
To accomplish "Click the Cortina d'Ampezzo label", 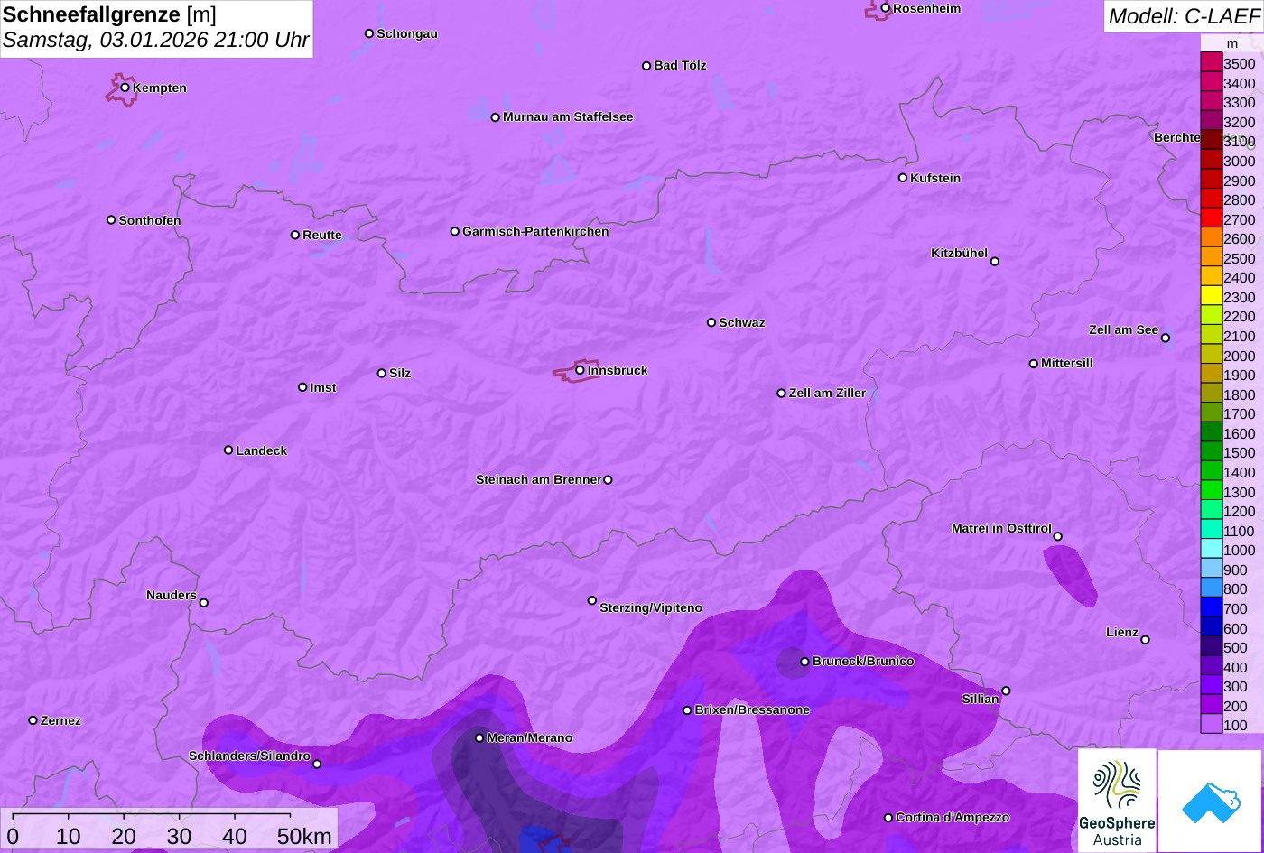I will pos(952,817).
